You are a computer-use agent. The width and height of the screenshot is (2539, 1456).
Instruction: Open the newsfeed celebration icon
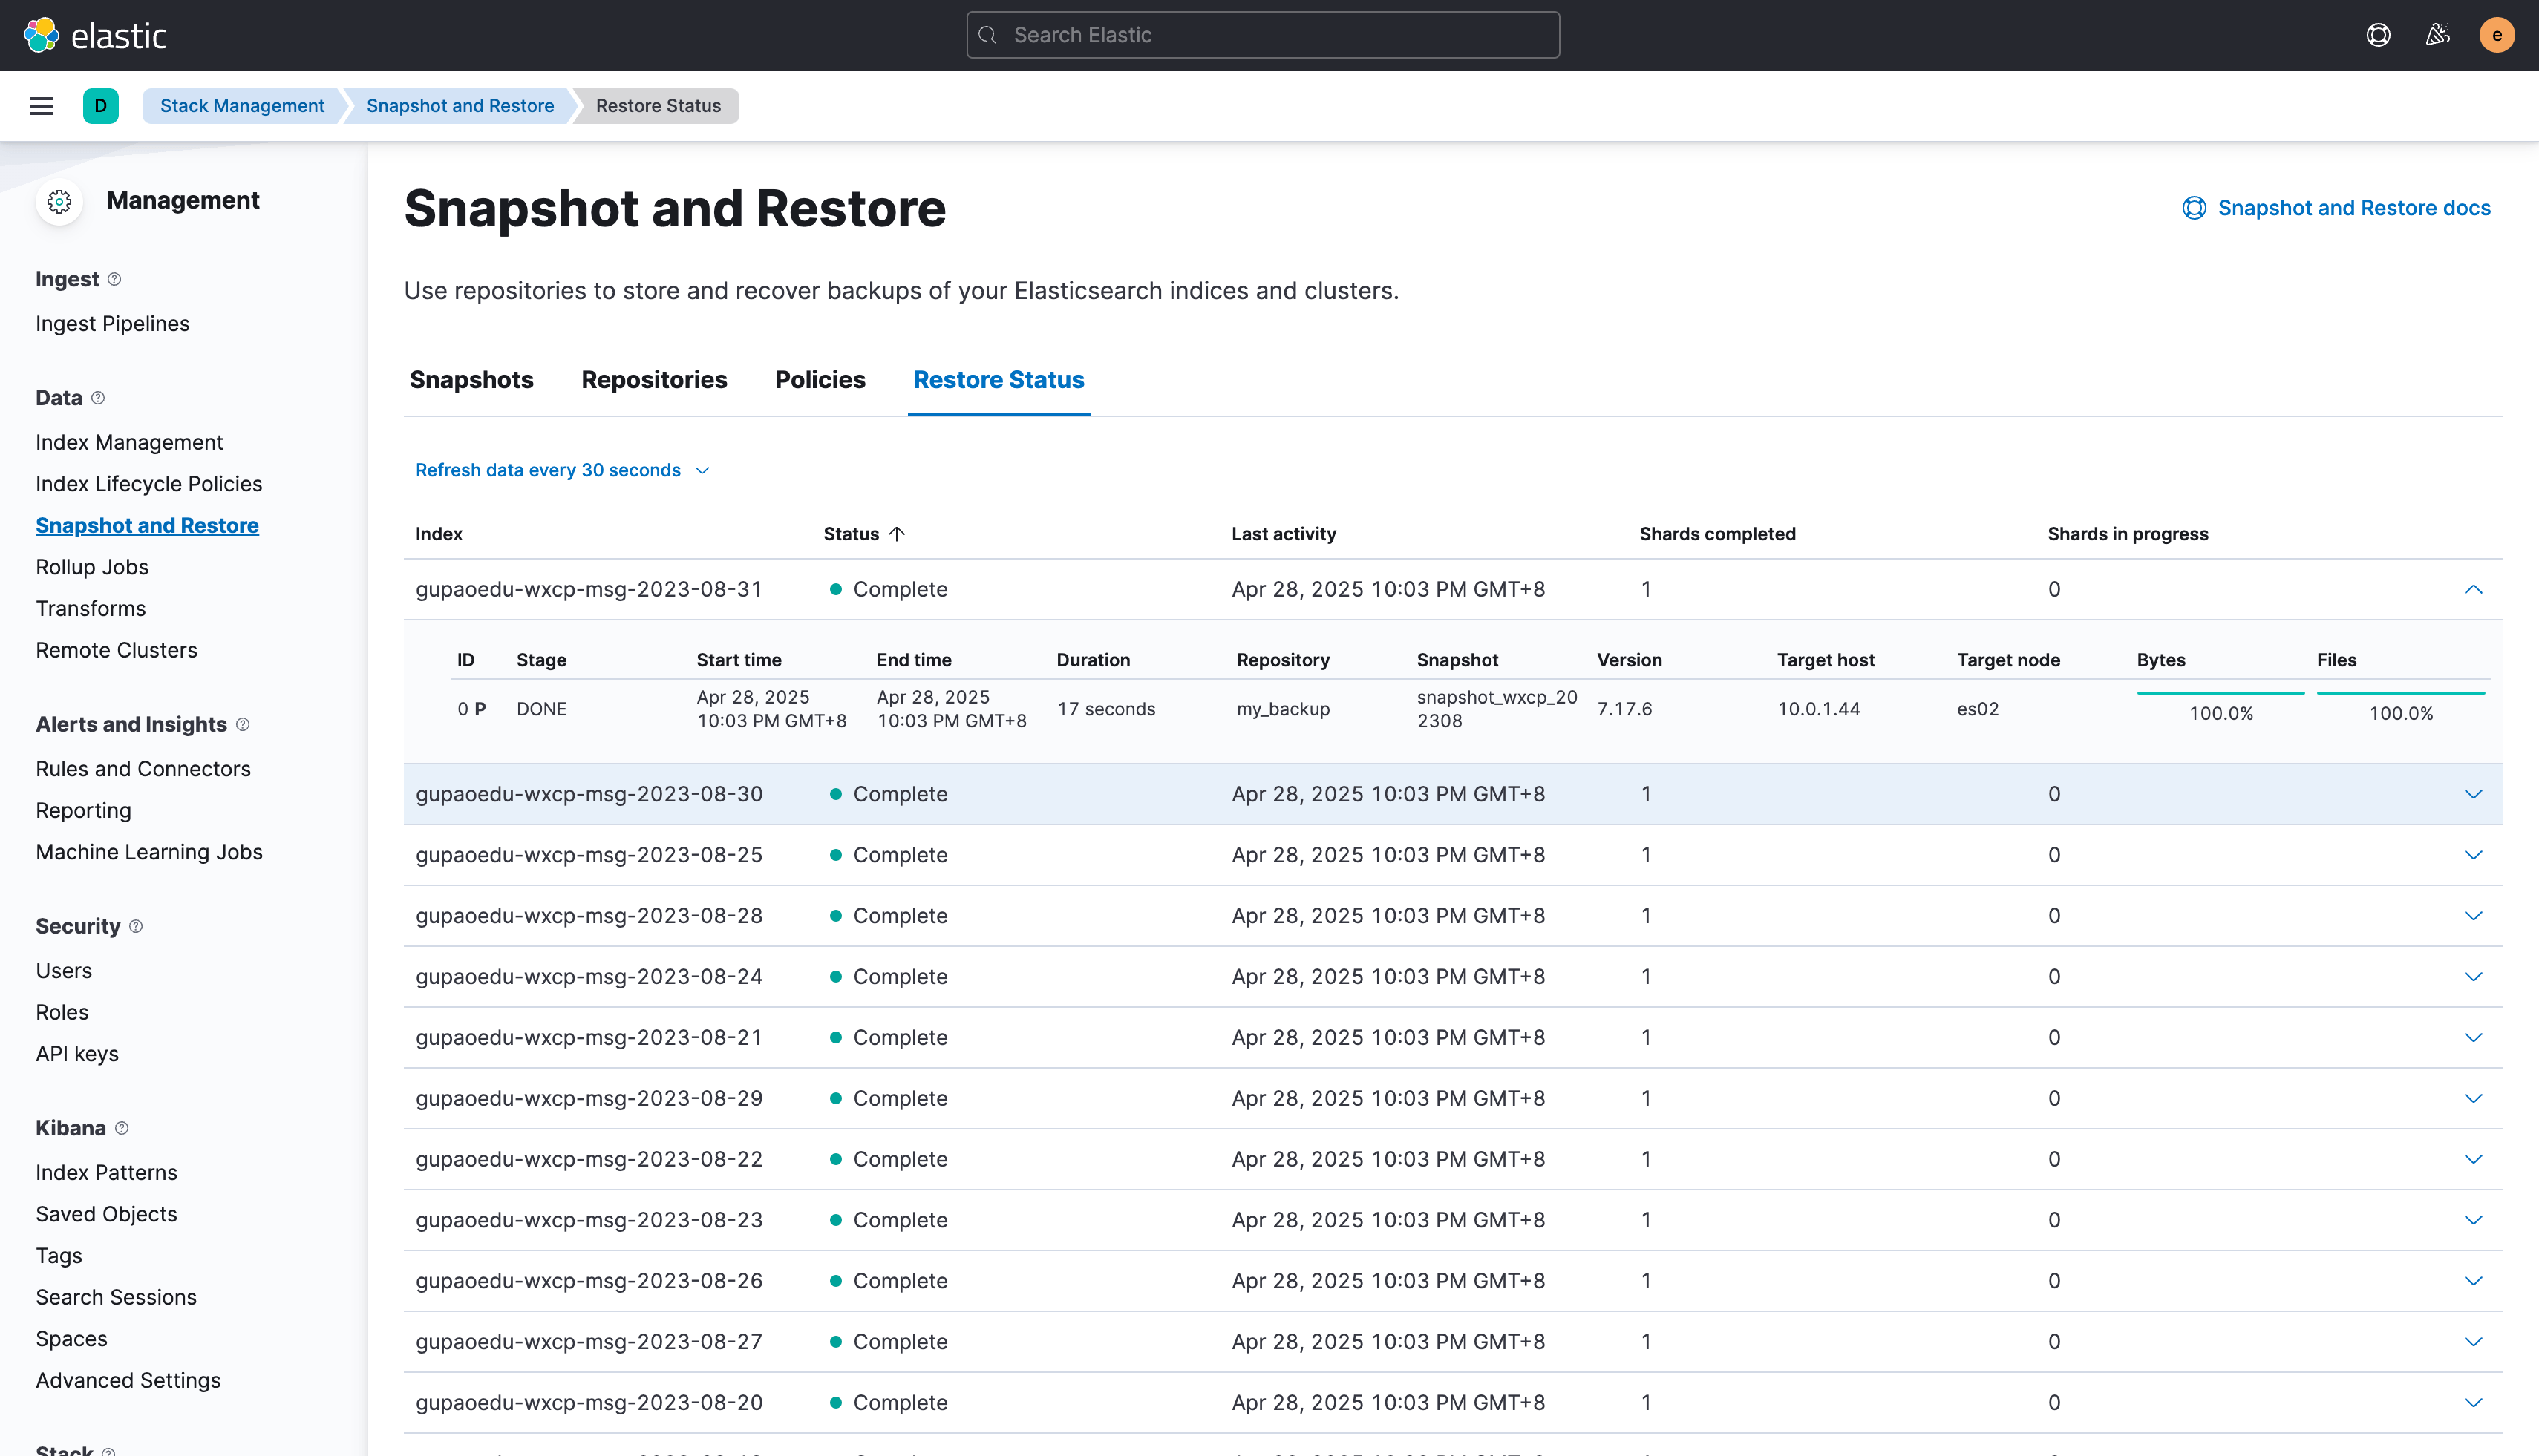tap(2438, 35)
